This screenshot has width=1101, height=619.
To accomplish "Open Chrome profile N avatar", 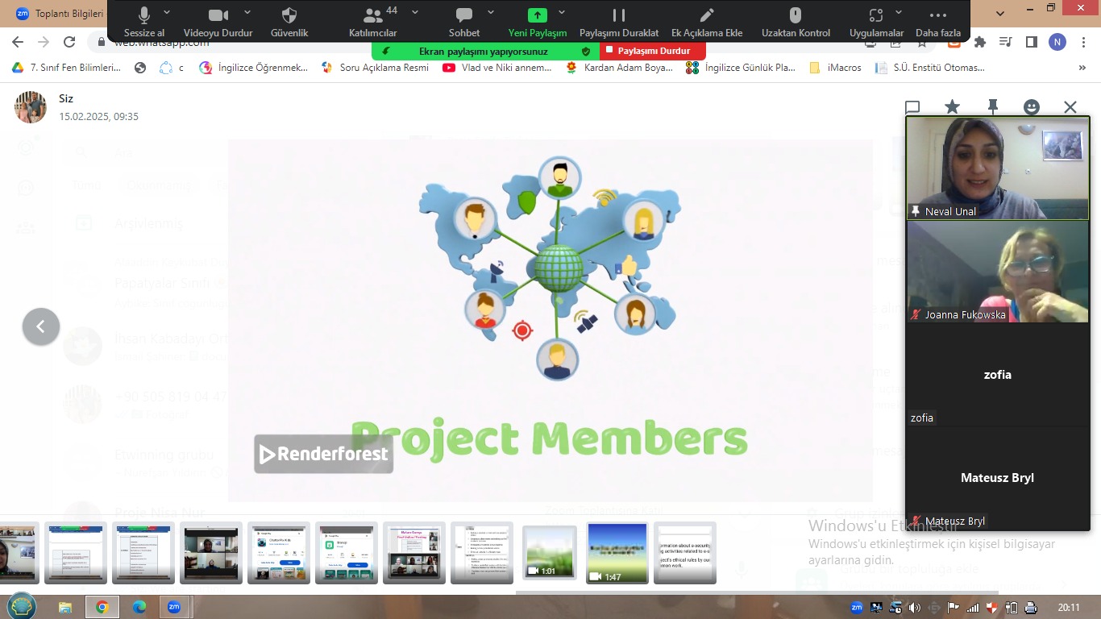I will tap(1057, 42).
